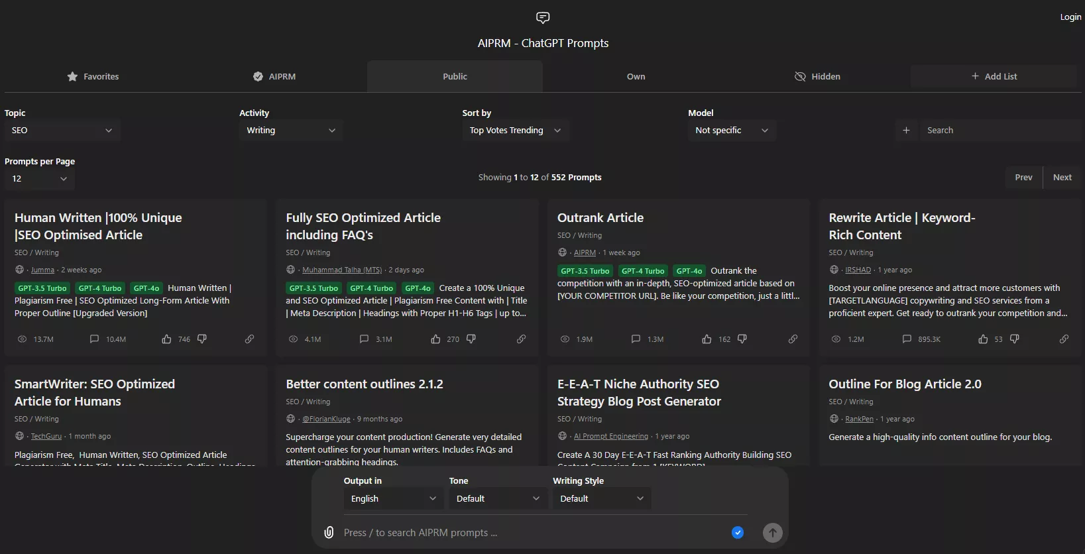1085x554 pixels.
Task: Open author link Jumma
Action: coord(43,270)
